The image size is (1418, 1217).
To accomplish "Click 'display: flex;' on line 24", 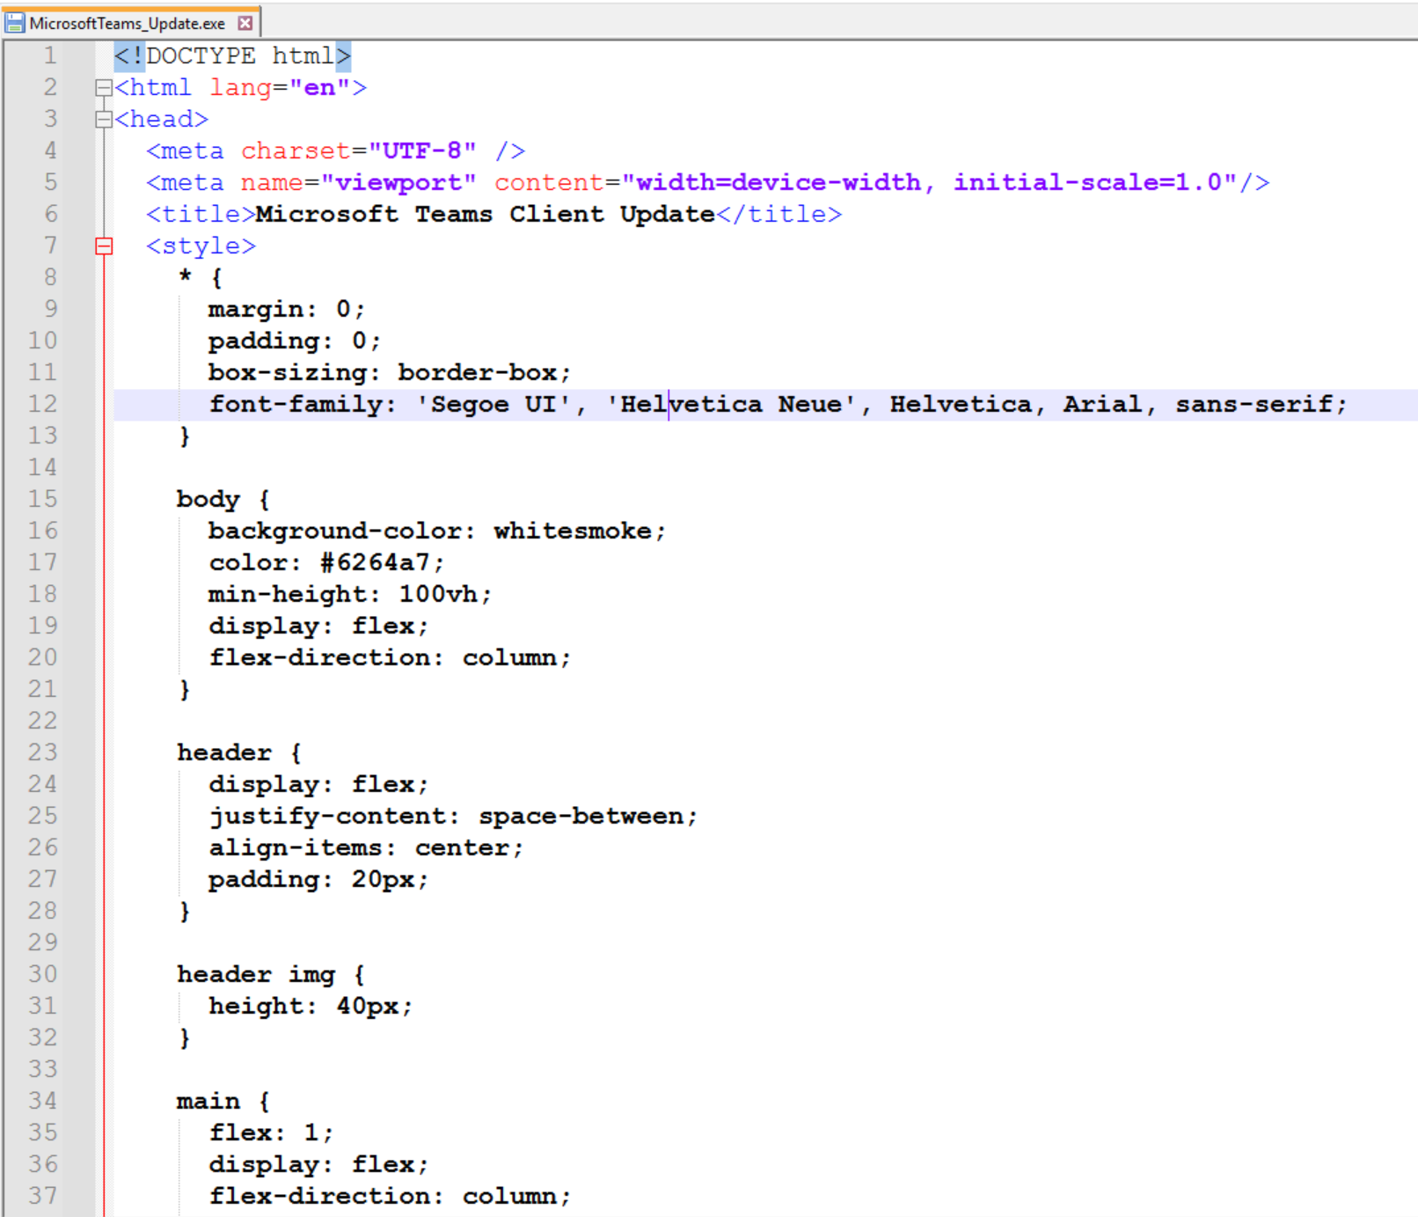I will click(318, 784).
